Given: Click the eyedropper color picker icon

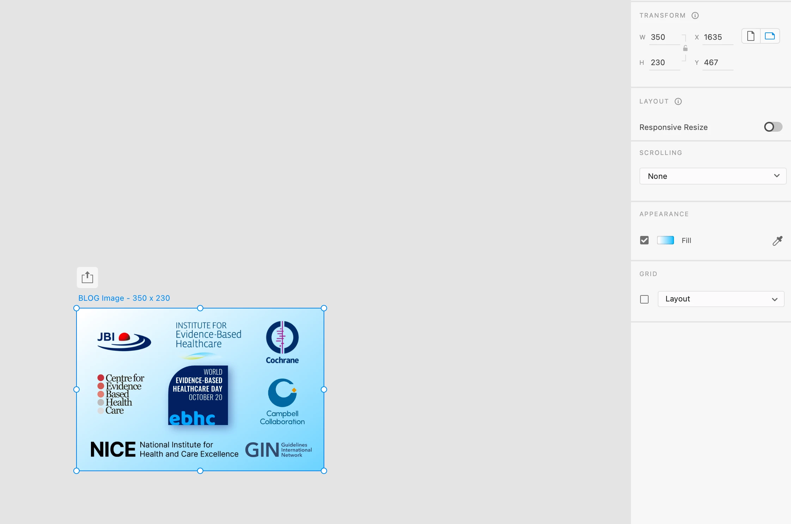Looking at the screenshot, I should tap(777, 241).
